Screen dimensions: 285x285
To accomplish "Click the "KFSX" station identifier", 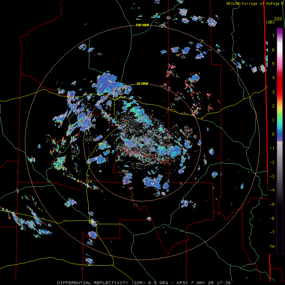I will pos(182,283).
